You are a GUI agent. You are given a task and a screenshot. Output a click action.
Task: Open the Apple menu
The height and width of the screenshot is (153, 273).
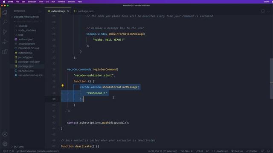tap(4, 2)
